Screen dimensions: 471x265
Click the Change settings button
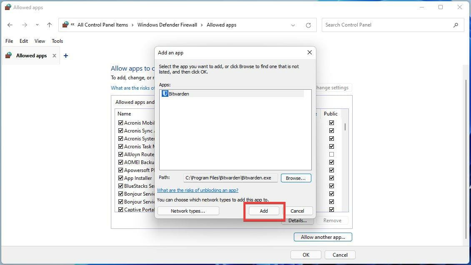(x=333, y=88)
